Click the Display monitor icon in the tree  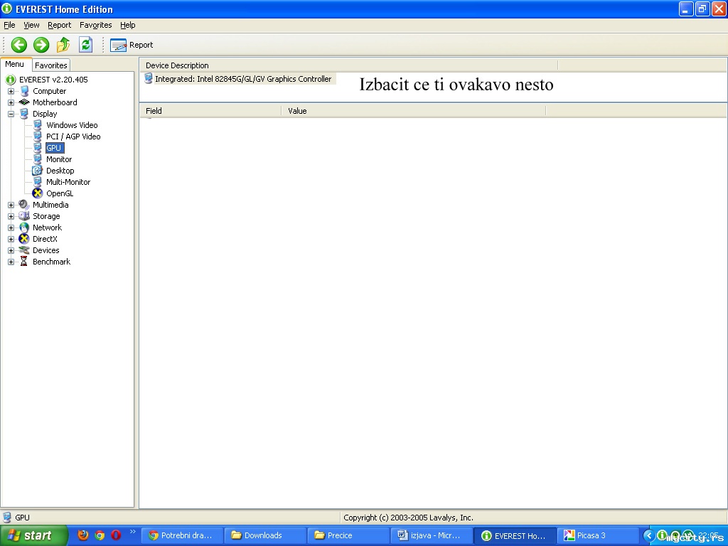point(24,114)
